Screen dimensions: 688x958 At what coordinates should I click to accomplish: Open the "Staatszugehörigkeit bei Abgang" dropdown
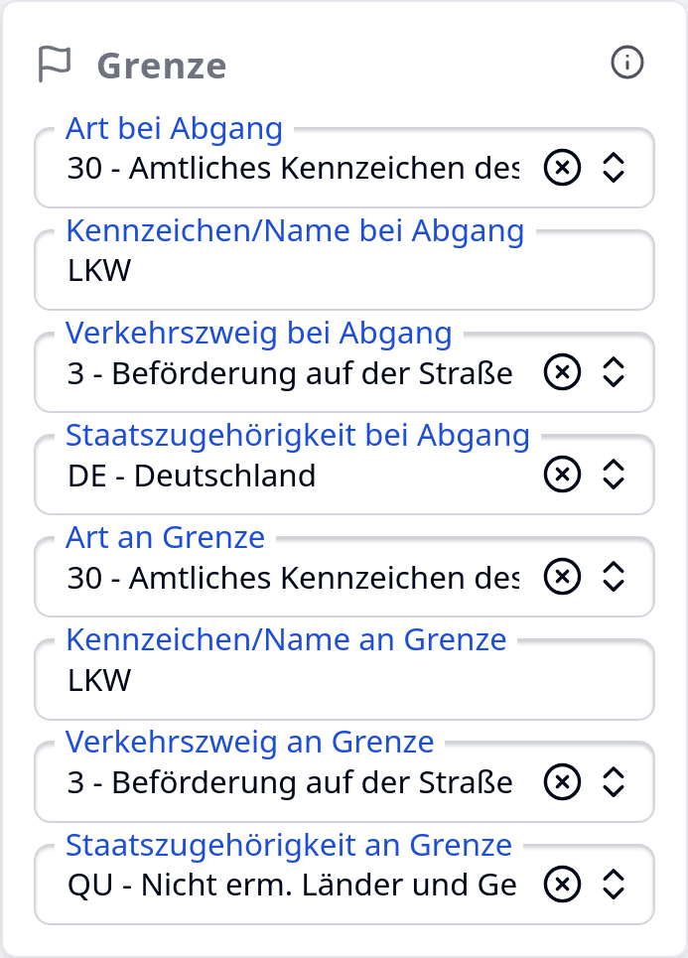(x=614, y=475)
